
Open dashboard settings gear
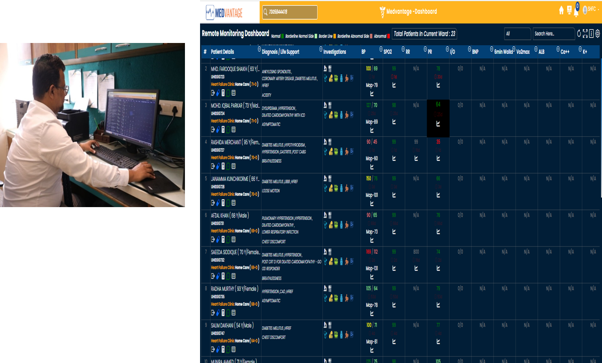tap(597, 33)
